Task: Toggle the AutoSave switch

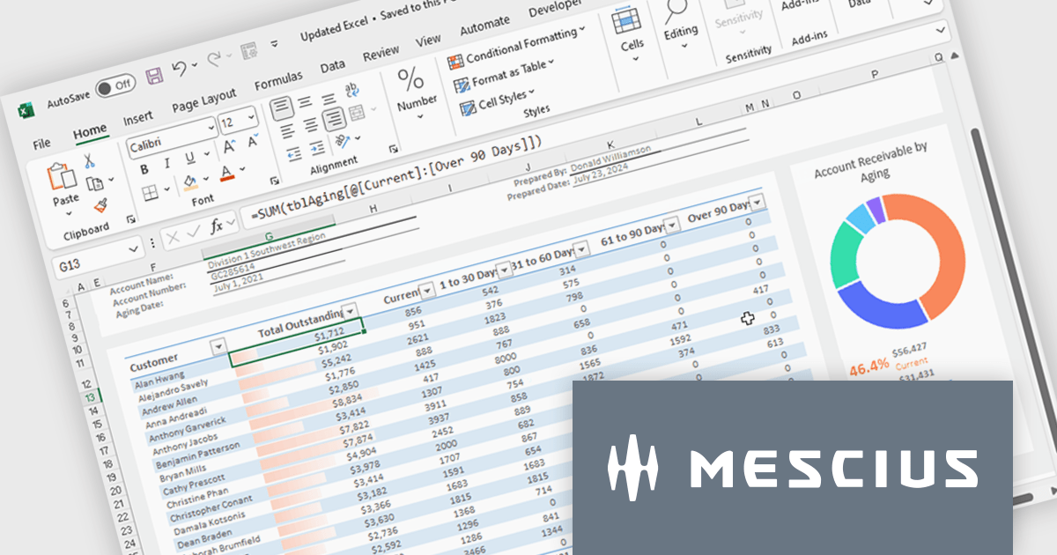Action: (x=115, y=85)
